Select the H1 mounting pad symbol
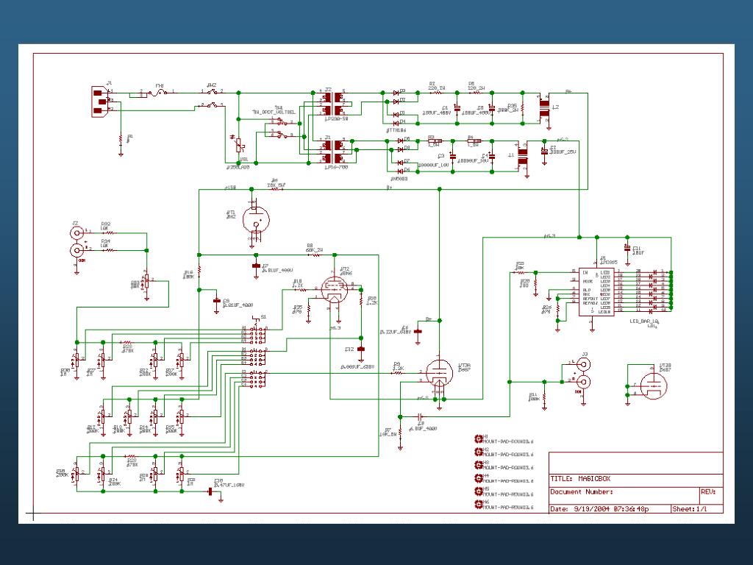Screen dimensions: 753x565 (x=478, y=438)
